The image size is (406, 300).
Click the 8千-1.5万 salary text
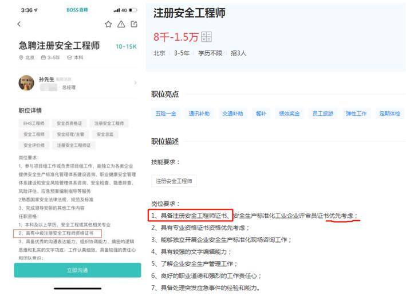point(176,37)
